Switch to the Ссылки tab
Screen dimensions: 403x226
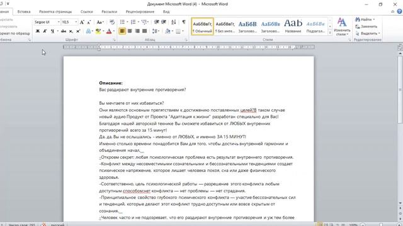[x=87, y=11]
